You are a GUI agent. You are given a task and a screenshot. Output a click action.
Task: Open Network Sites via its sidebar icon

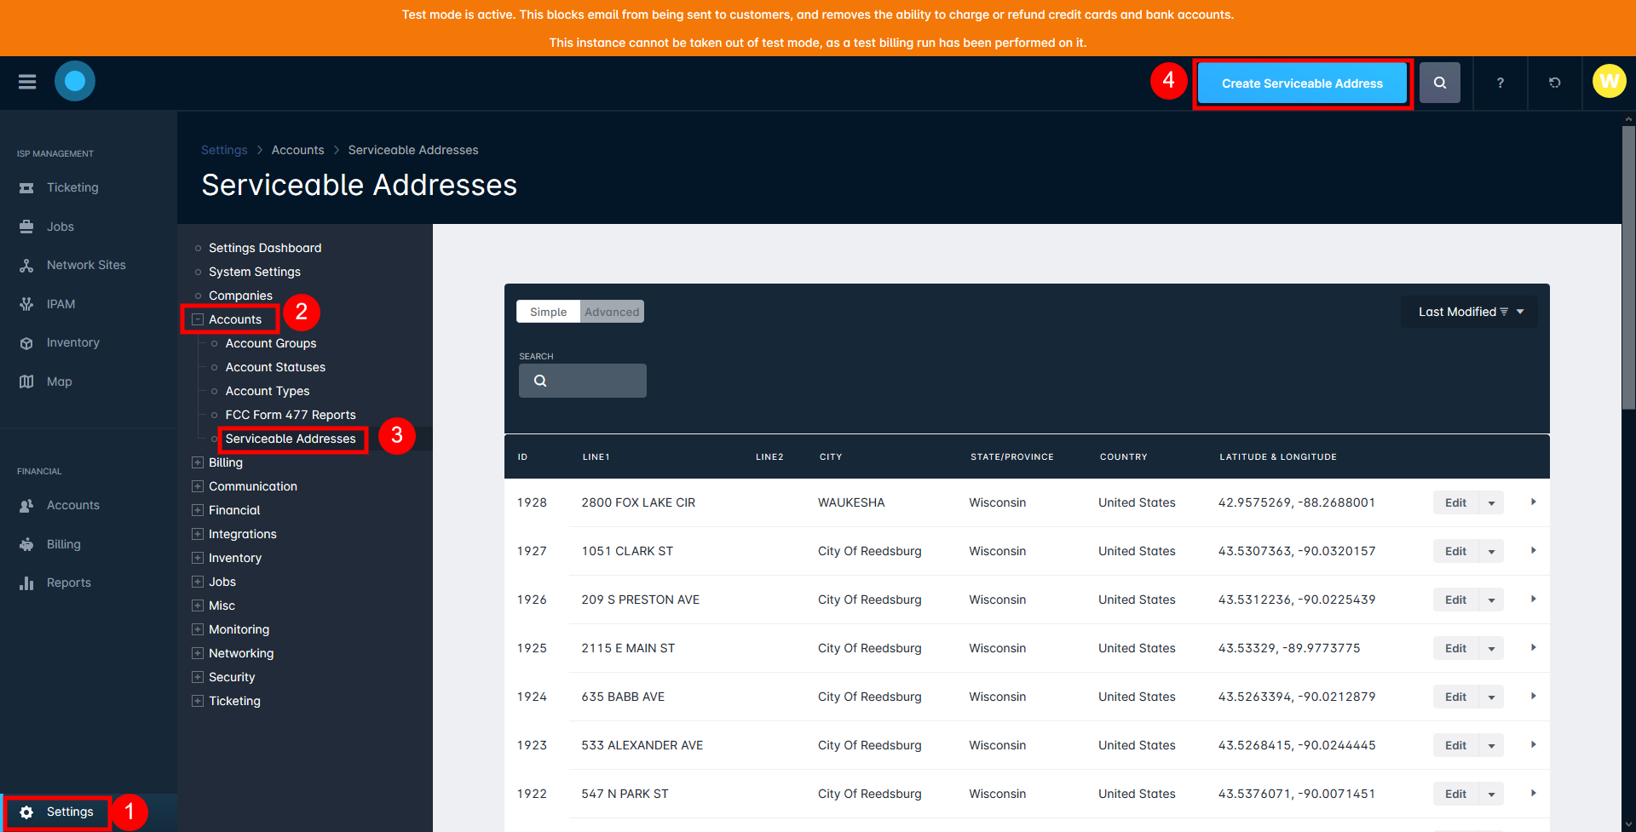click(x=26, y=265)
